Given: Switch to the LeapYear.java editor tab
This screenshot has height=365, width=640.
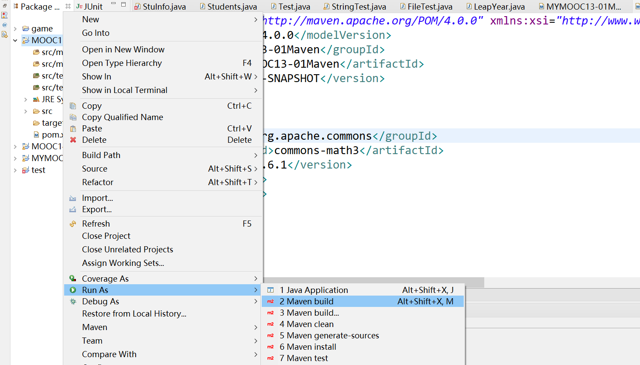Looking at the screenshot, I should (x=495, y=7).
